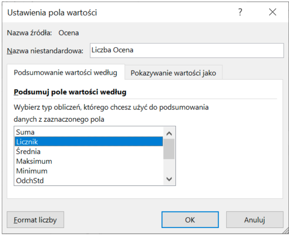Viewport: 289px width, 235px height.
Task: Open the Pokazywanie wartości jako tab
Action: 173,73
